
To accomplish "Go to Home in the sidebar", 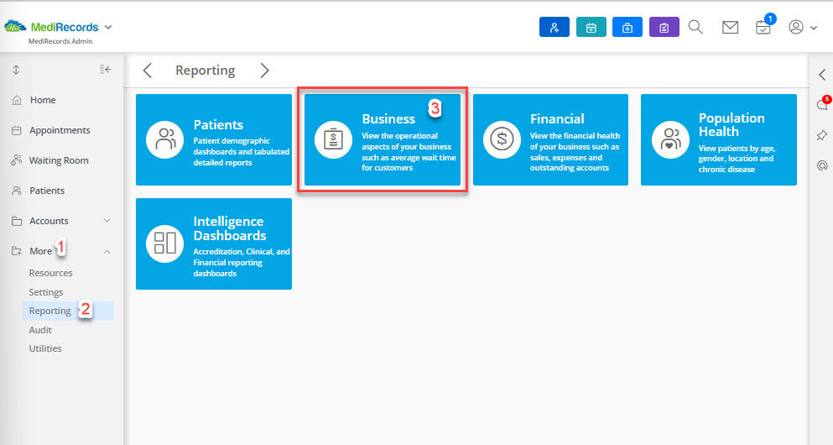I will pos(43,100).
